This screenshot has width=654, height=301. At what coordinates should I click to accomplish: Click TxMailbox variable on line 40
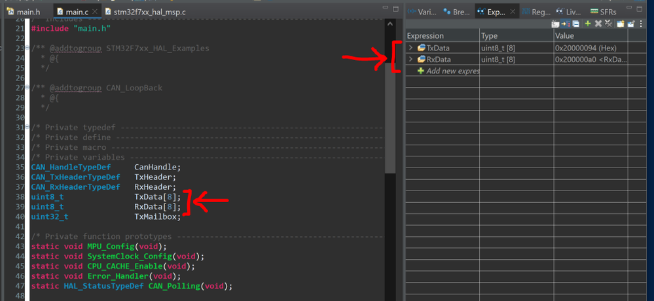(x=155, y=217)
